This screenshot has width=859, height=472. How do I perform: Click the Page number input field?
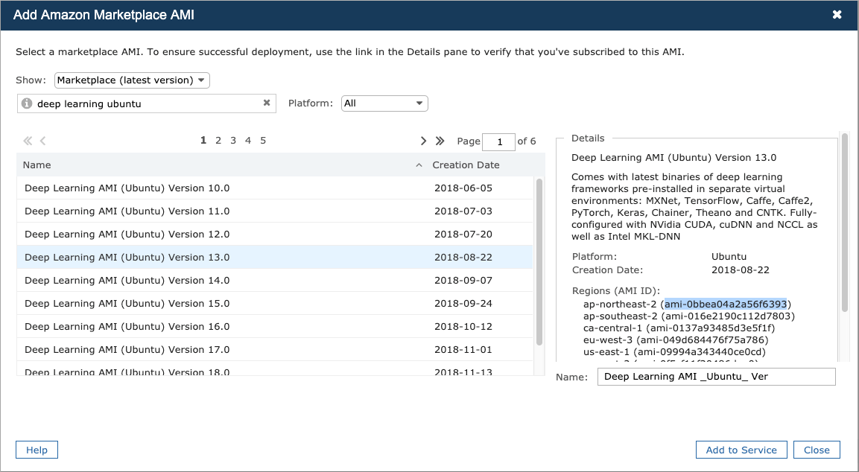(x=498, y=141)
